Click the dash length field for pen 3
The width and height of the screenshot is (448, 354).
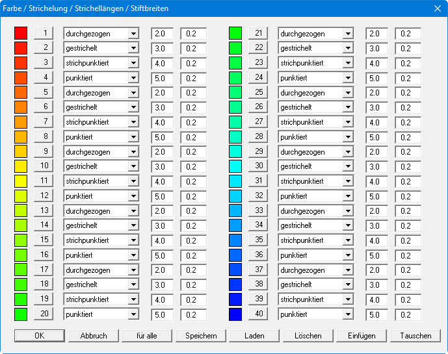pyautogui.click(x=162, y=63)
